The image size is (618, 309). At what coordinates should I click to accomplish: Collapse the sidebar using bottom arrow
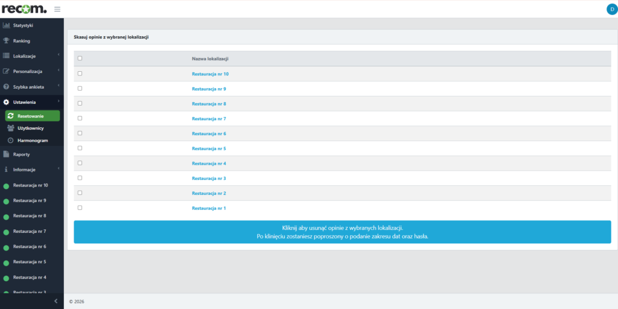pyautogui.click(x=56, y=301)
